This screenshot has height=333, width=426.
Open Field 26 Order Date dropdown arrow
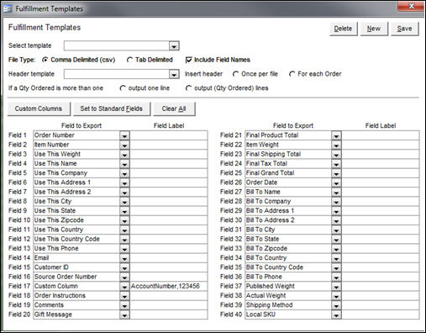(336, 182)
